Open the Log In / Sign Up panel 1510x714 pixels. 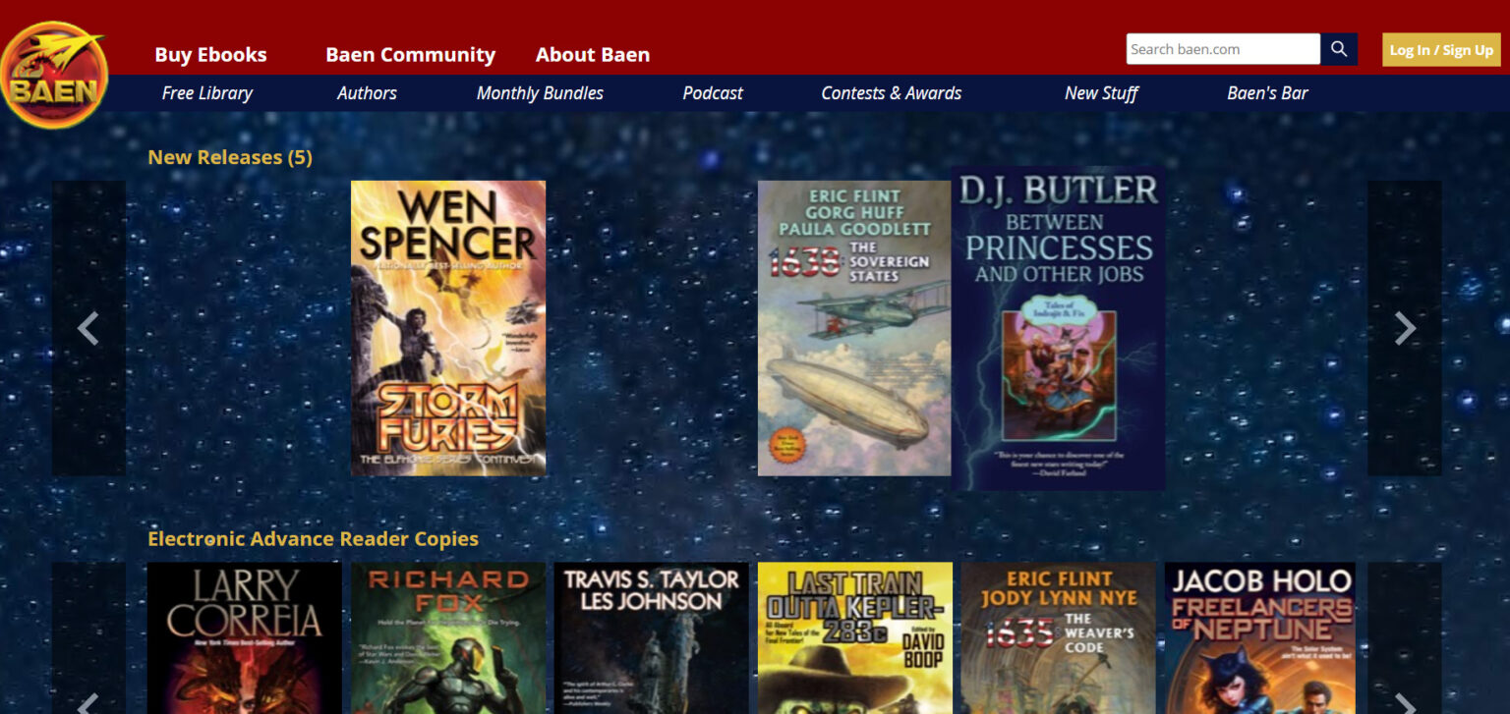[x=1440, y=48]
